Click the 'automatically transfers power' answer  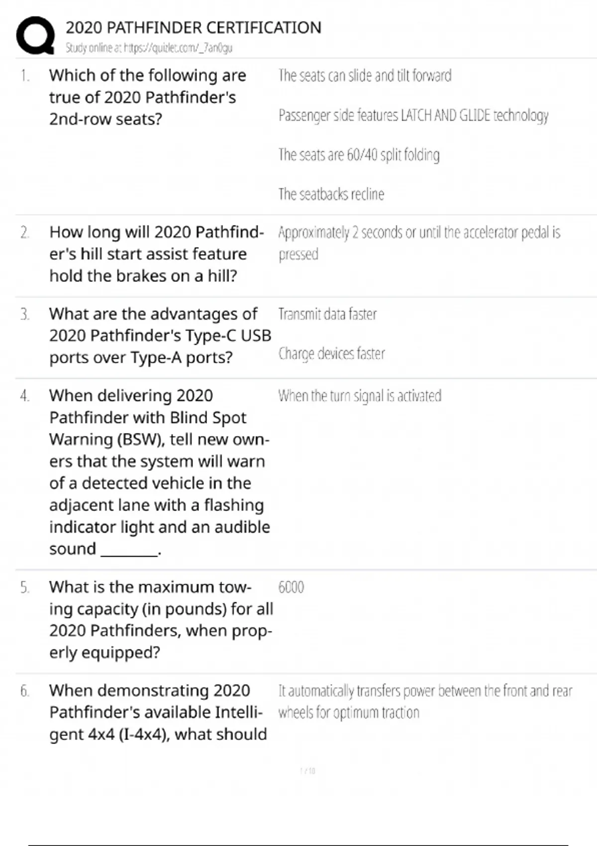tap(425, 701)
